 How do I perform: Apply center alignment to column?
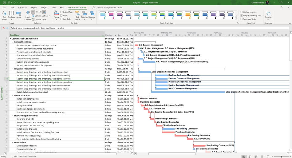37,12
